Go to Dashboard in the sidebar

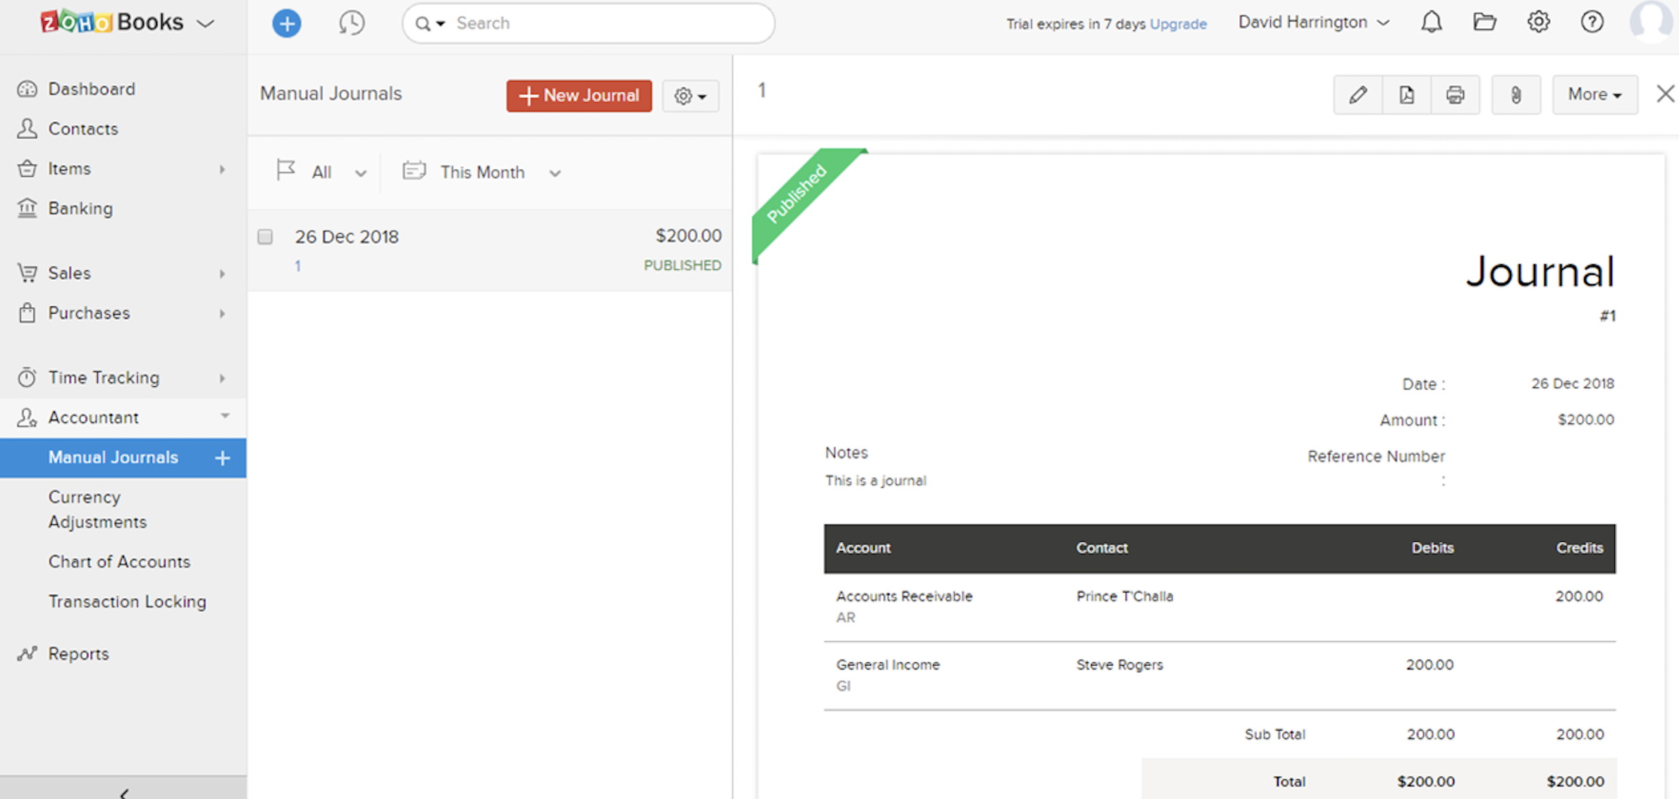[x=91, y=89]
